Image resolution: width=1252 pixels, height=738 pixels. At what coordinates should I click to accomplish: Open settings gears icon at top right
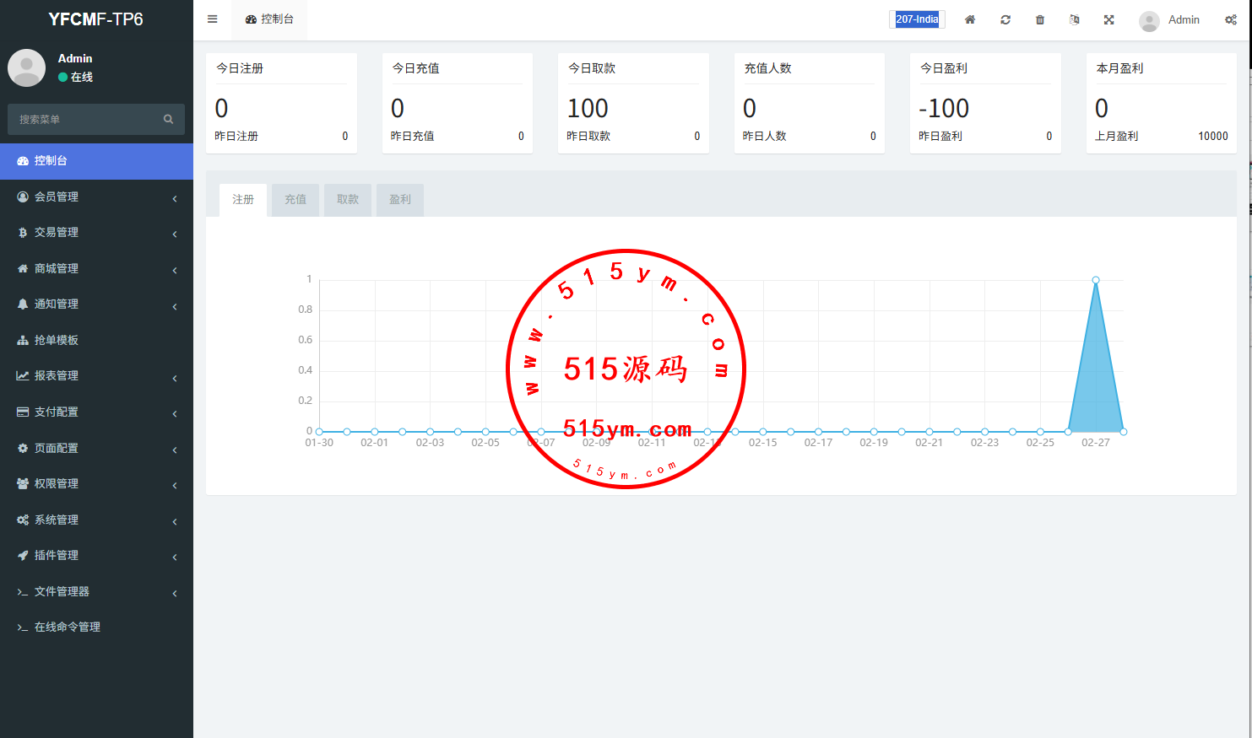[1231, 19]
